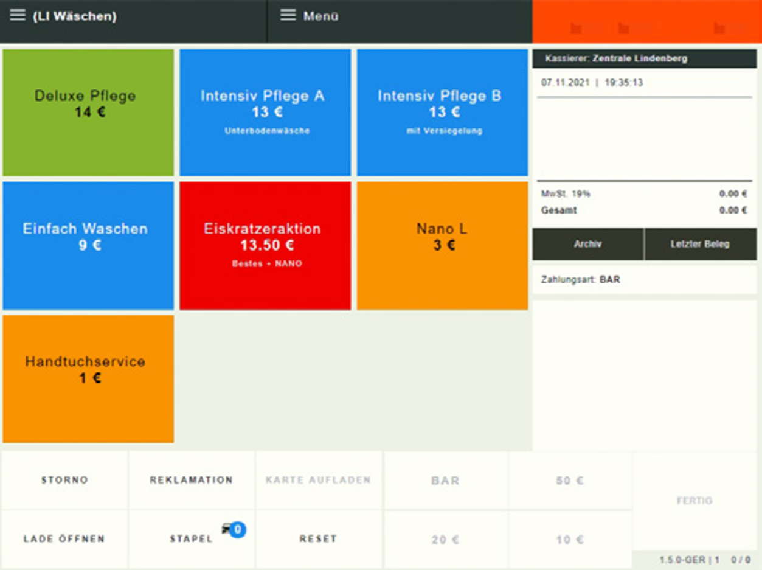Open the (LI Wäschen) hamburger menu
This screenshot has height=570, width=762.
point(18,16)
